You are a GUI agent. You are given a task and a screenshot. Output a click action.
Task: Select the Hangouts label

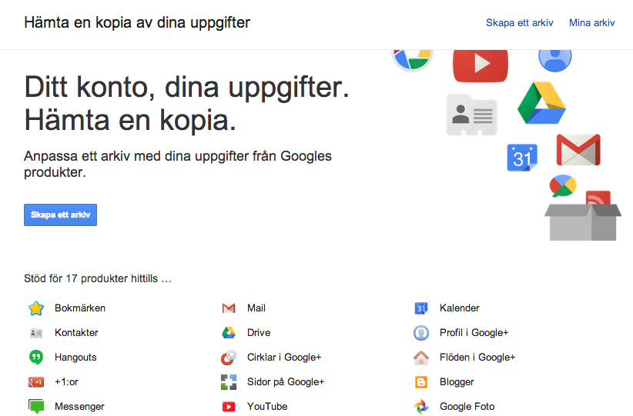coord(75,358)
